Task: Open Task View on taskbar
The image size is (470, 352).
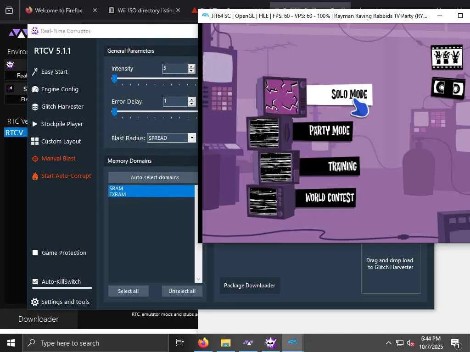Action: pyautogui.click(x=179, y=343)
